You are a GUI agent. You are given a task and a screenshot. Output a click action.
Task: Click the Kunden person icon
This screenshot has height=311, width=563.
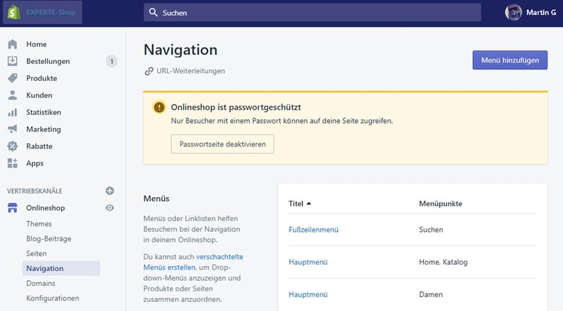pos(13,95)
